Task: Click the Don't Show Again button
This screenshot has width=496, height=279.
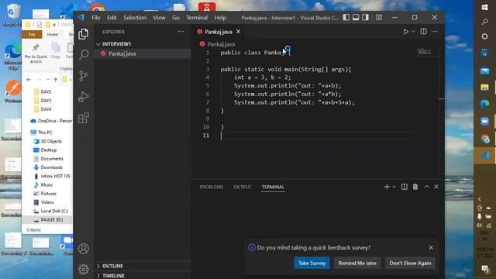Action: tap(410, 263)
